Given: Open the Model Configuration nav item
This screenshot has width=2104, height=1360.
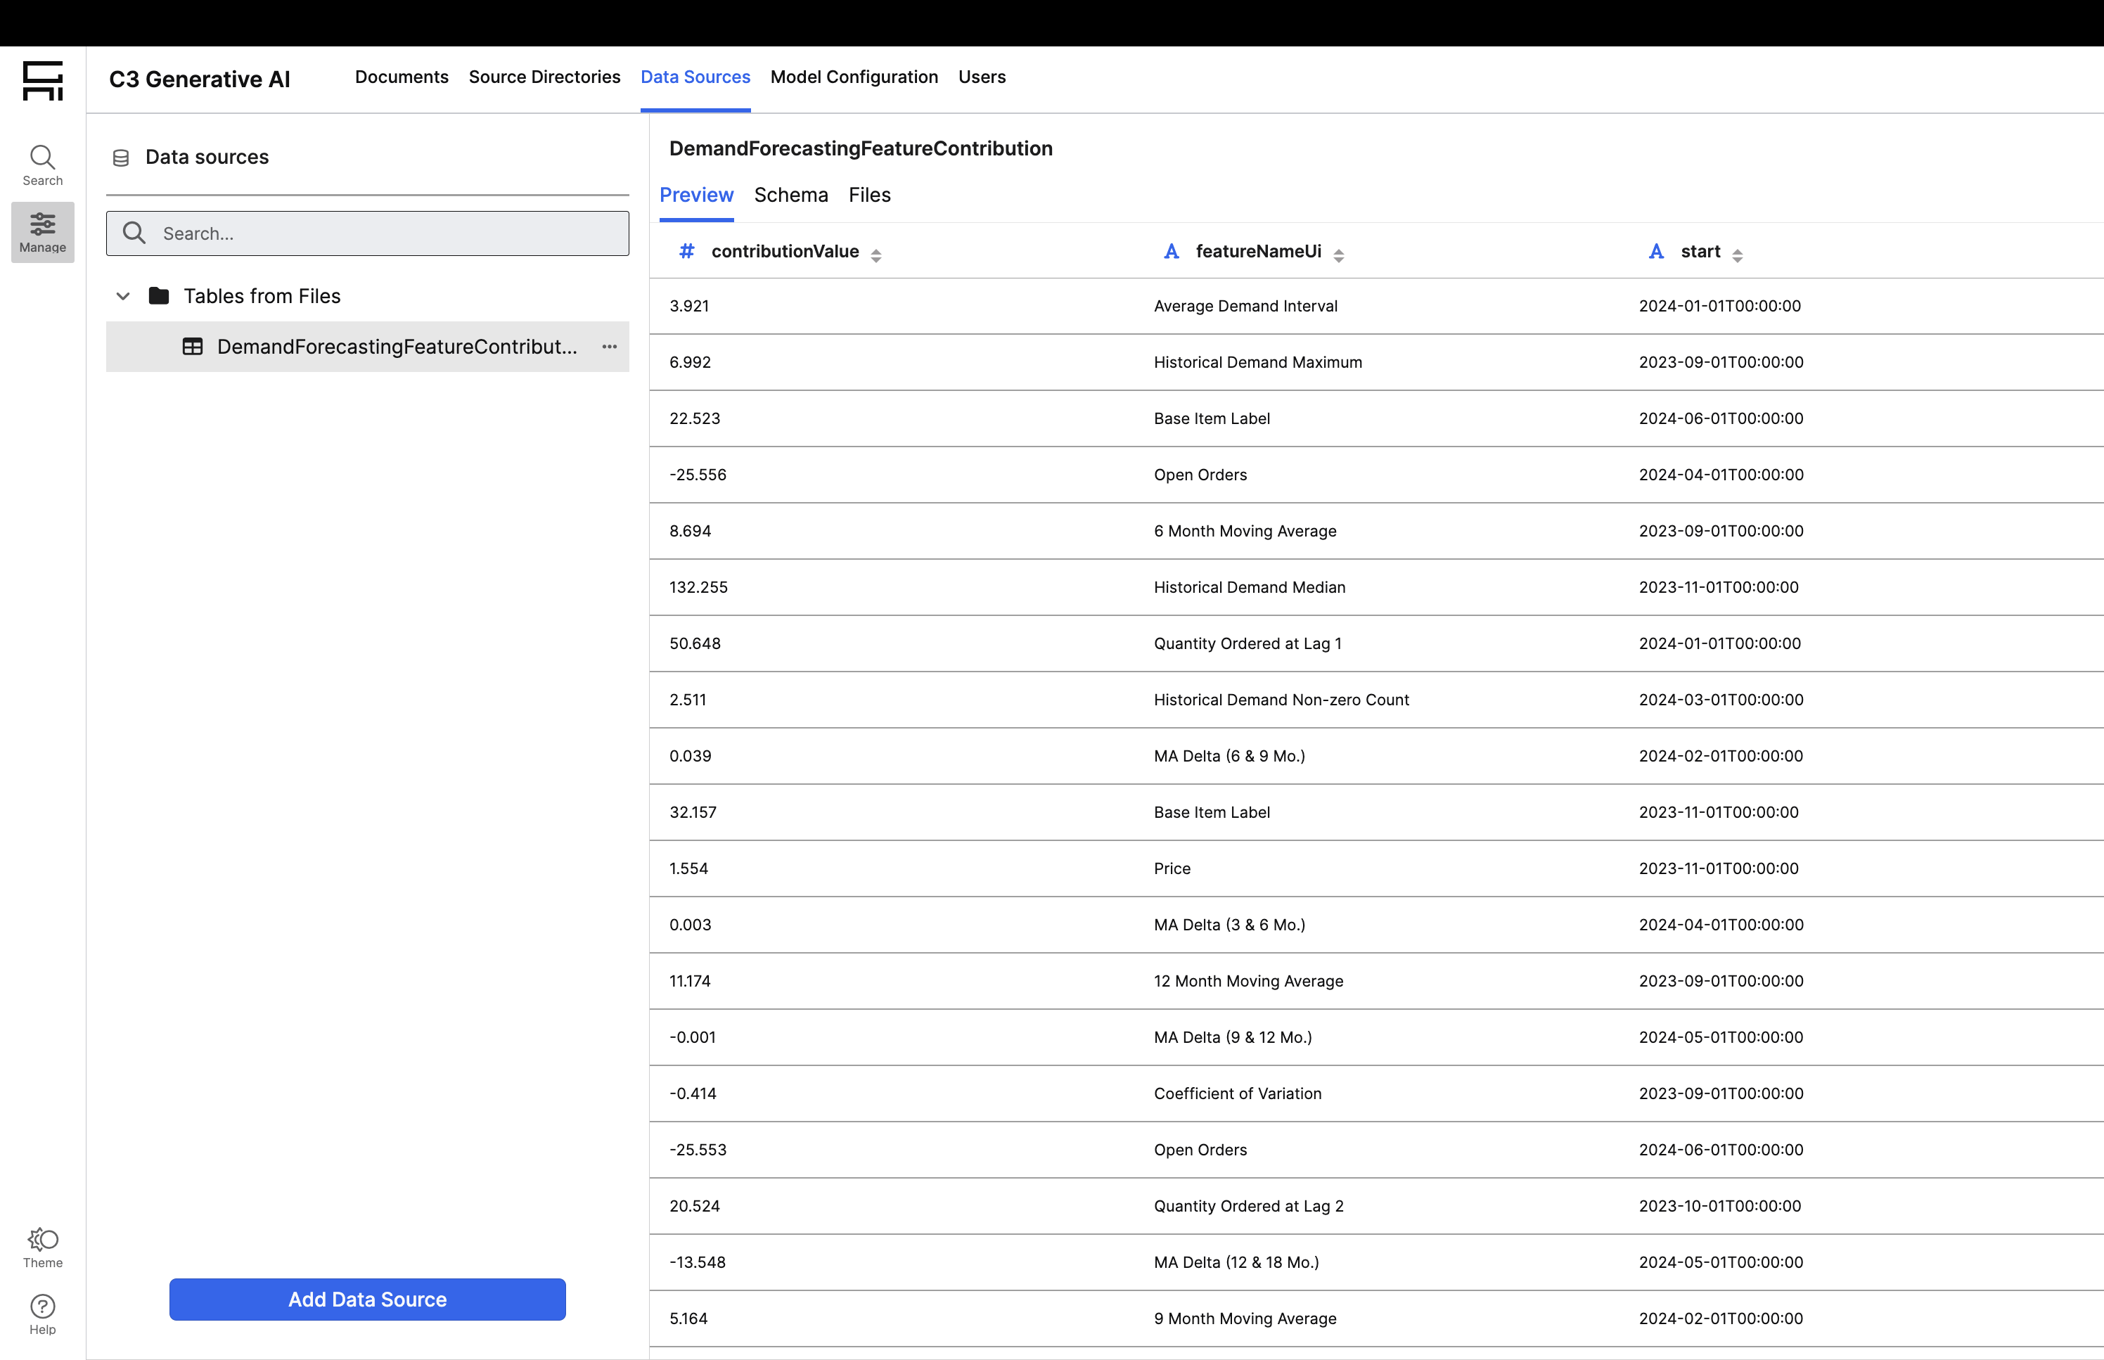Looking at the screenshot, I should [853, 77].
